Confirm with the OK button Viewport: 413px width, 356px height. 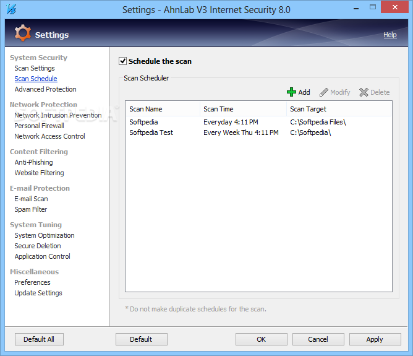[262, 339]
